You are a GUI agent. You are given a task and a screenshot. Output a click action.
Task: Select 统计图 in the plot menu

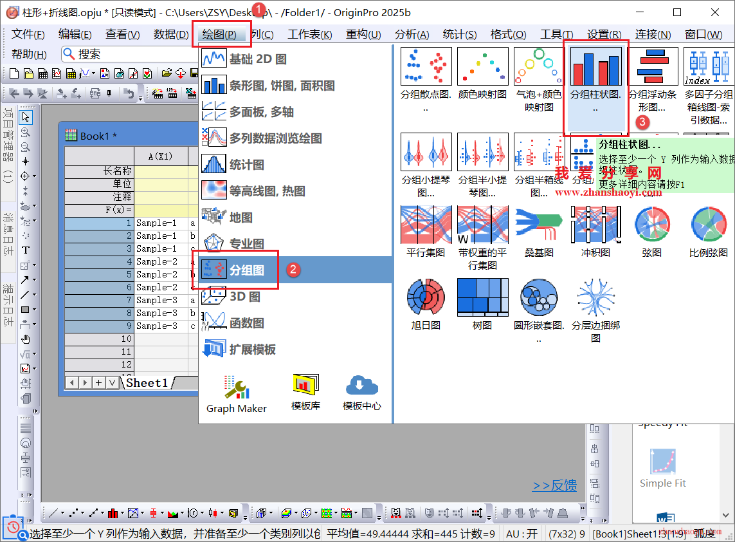click(247, 165)
